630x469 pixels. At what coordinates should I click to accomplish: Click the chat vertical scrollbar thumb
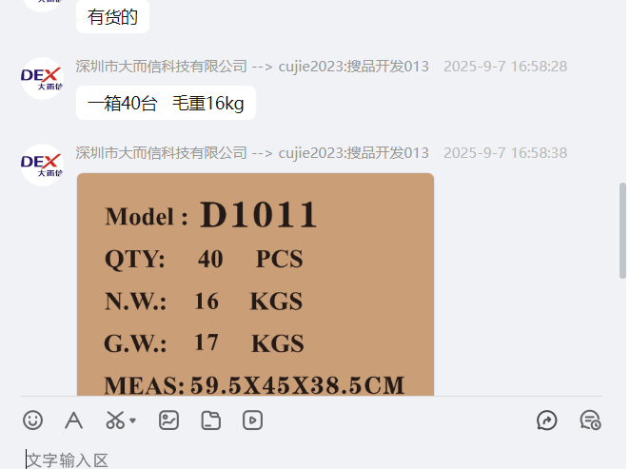(x=622, y=230)
